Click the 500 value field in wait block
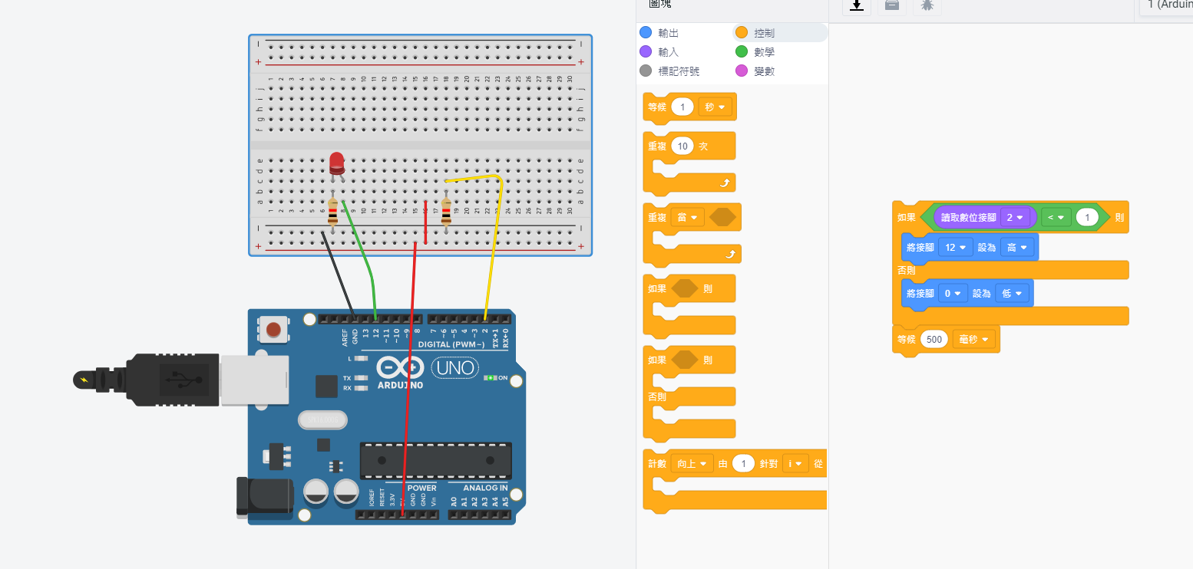 934,339
